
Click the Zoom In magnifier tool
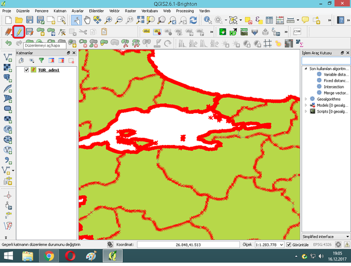pos(109,20)
